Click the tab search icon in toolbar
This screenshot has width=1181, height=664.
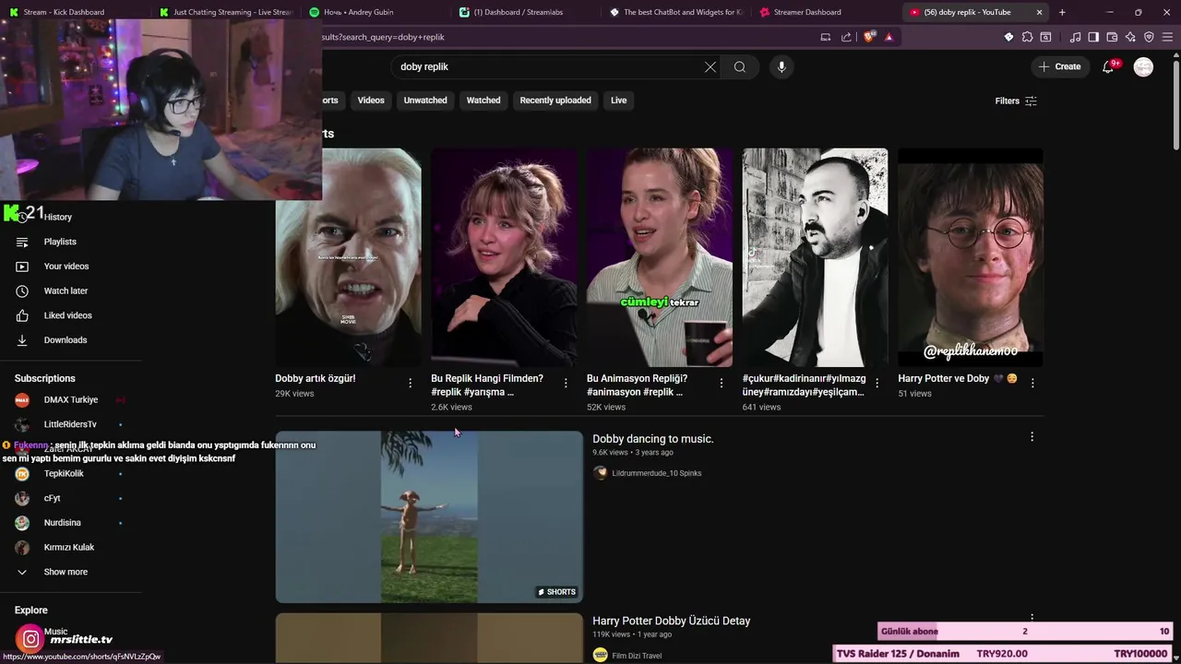pos(1045,37)
